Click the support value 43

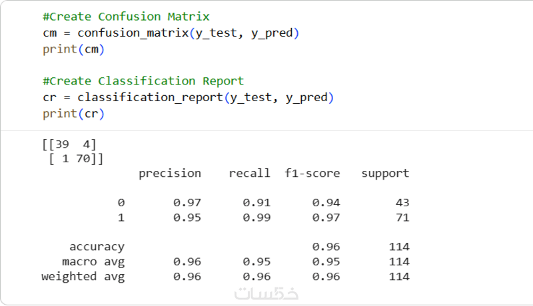[402, 203]
